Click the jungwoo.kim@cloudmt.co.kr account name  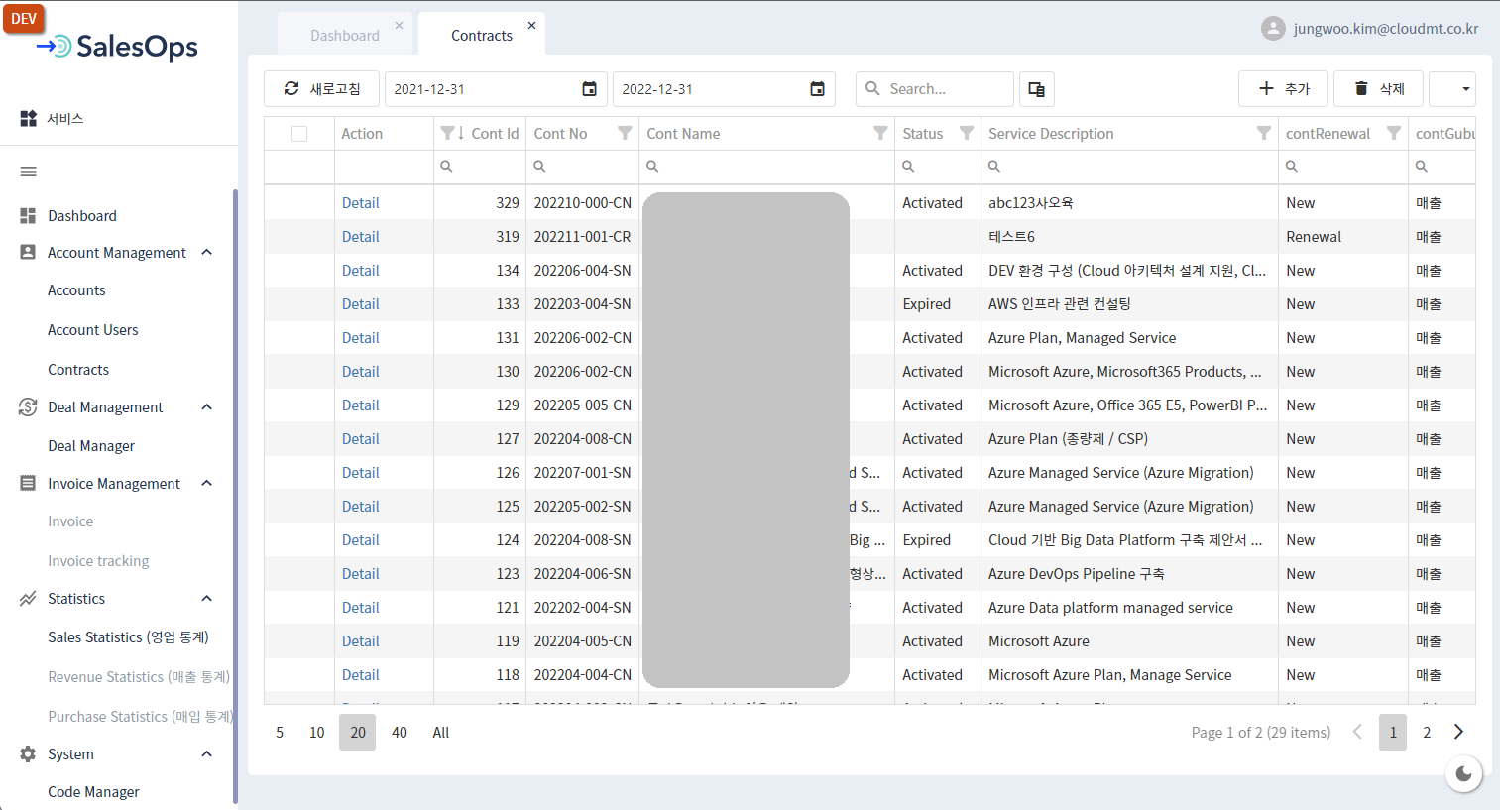1386,29
